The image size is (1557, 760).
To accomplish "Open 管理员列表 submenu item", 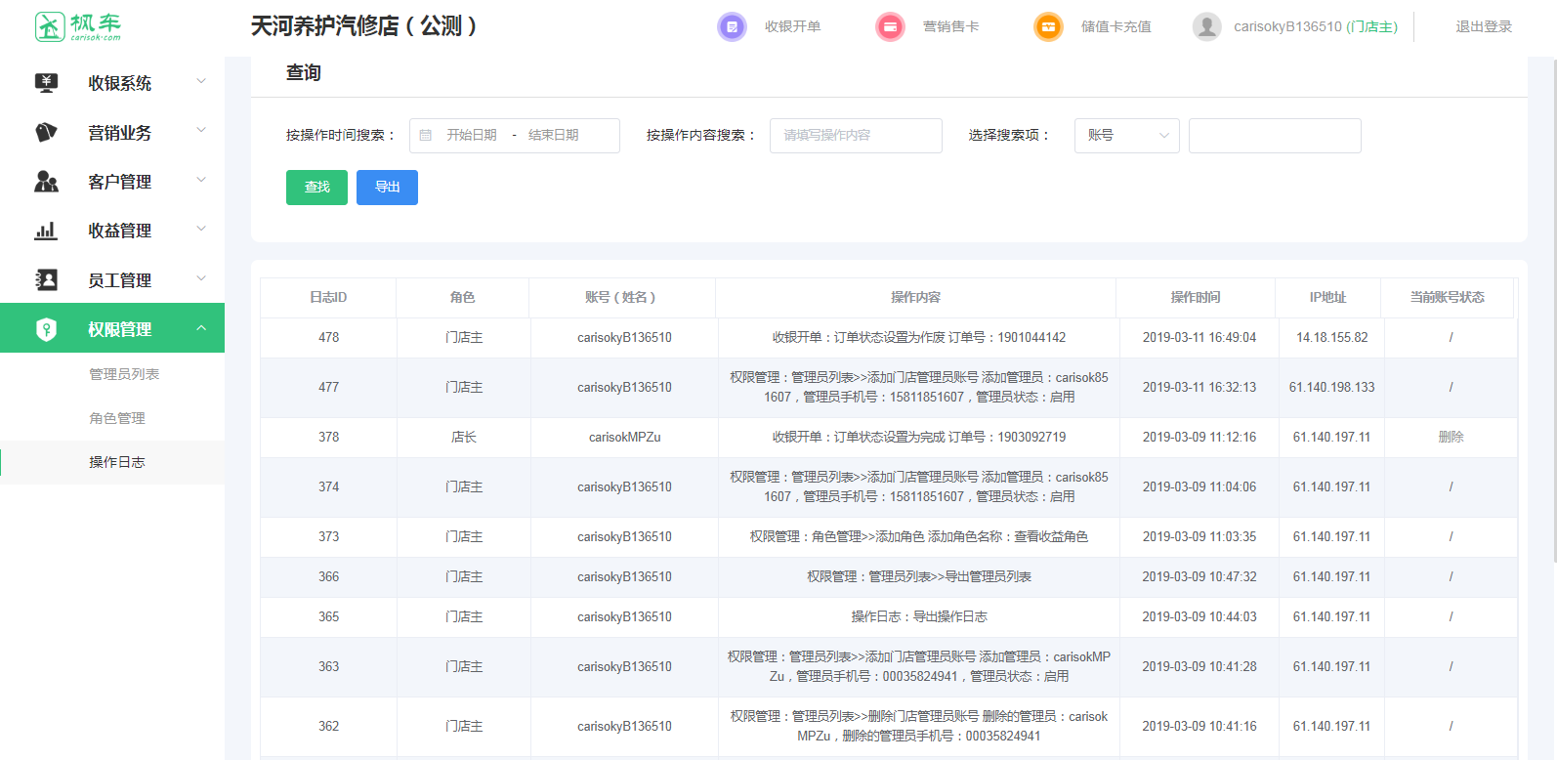I will 124,374.
